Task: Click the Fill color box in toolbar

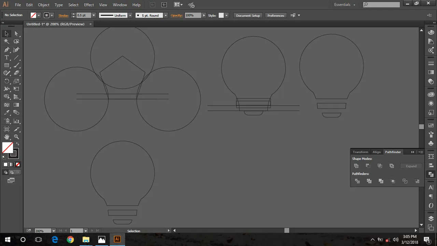Action: pos(8,148)
